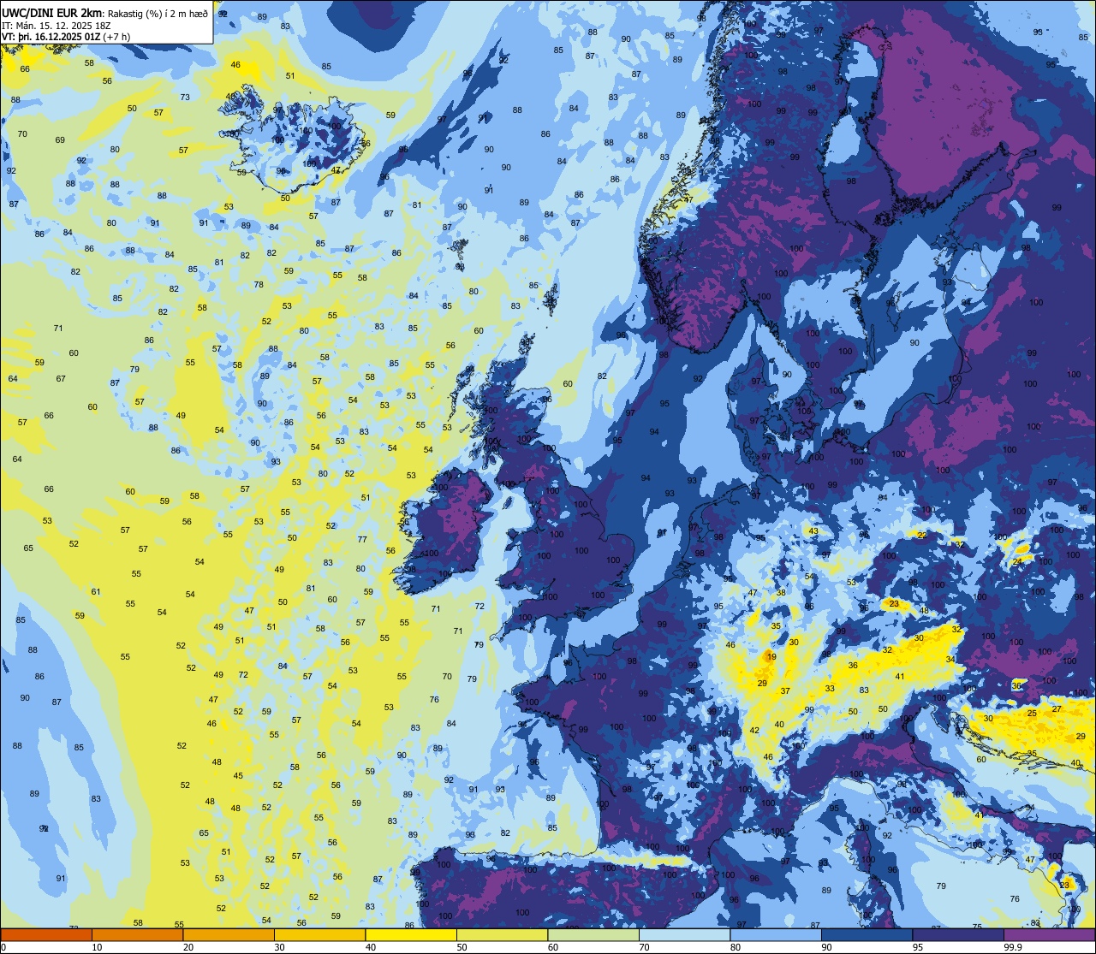
Task: Click the legend tick label "40"
Action: 371,947
